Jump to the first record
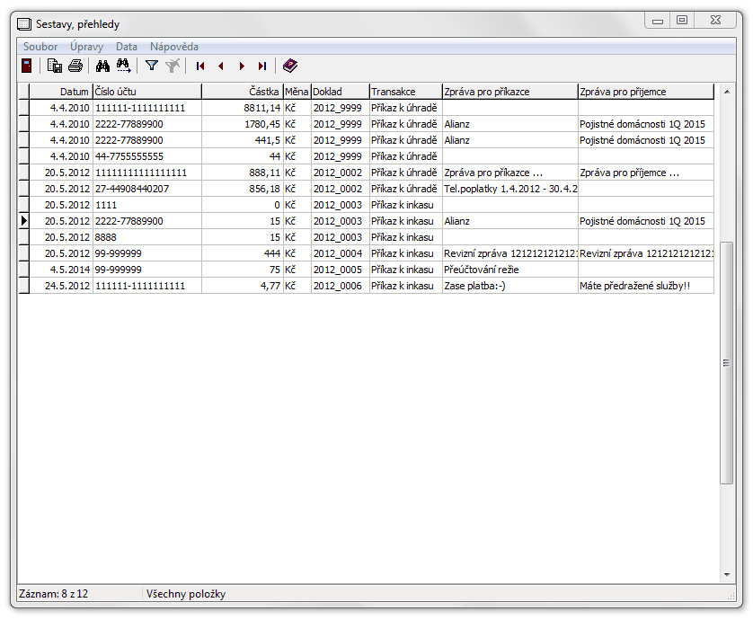 [200, 66]
